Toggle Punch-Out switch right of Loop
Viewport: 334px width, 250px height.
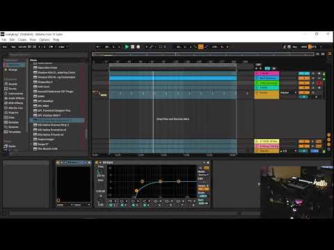click(x=206, y=47)
